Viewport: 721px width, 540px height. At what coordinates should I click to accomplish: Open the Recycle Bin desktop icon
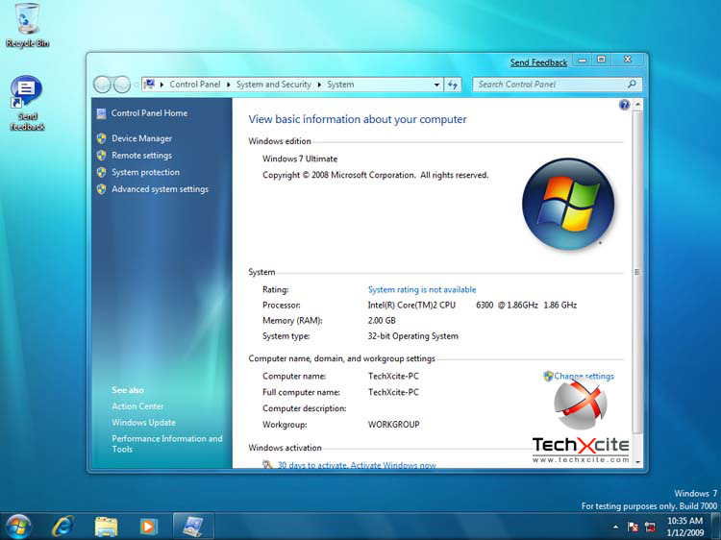pos(27,25)
